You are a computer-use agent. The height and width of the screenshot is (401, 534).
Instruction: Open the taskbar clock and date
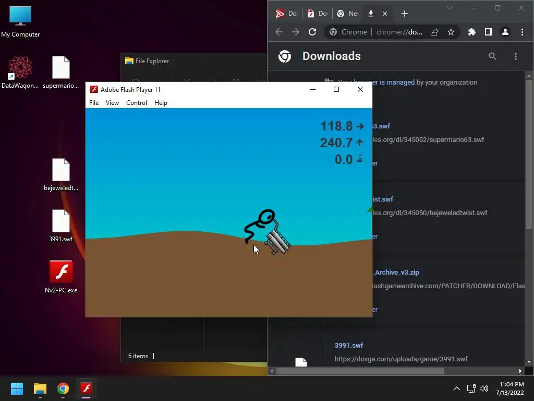[510, 388]
